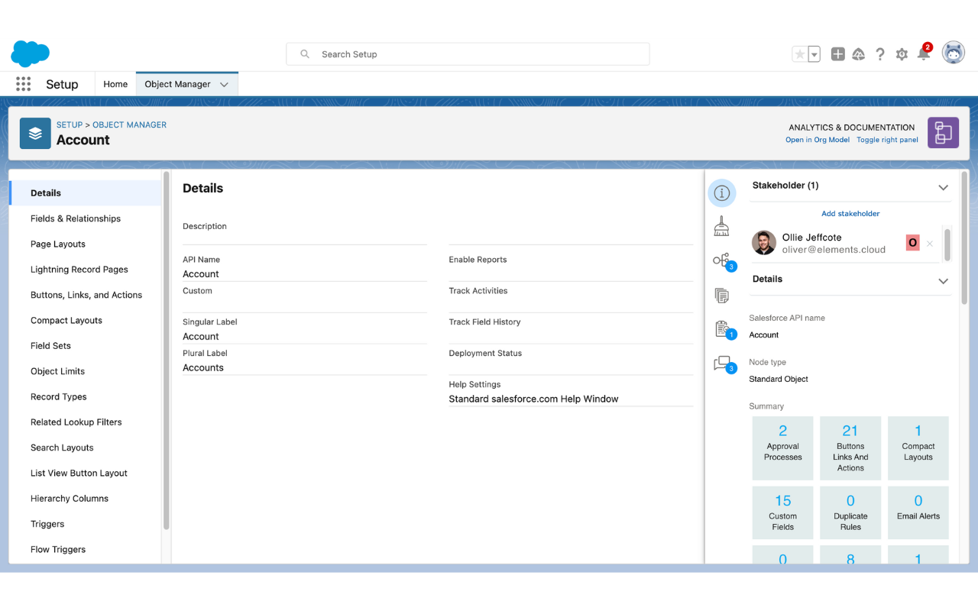
Task: Open the Setup gear icon
Action: (902, 54)
